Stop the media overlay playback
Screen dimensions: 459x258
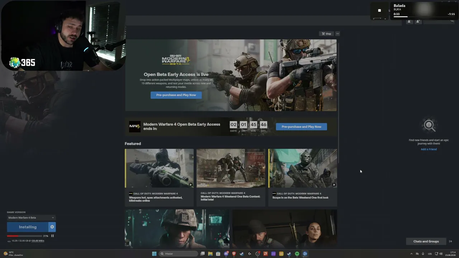click(379, 10)
